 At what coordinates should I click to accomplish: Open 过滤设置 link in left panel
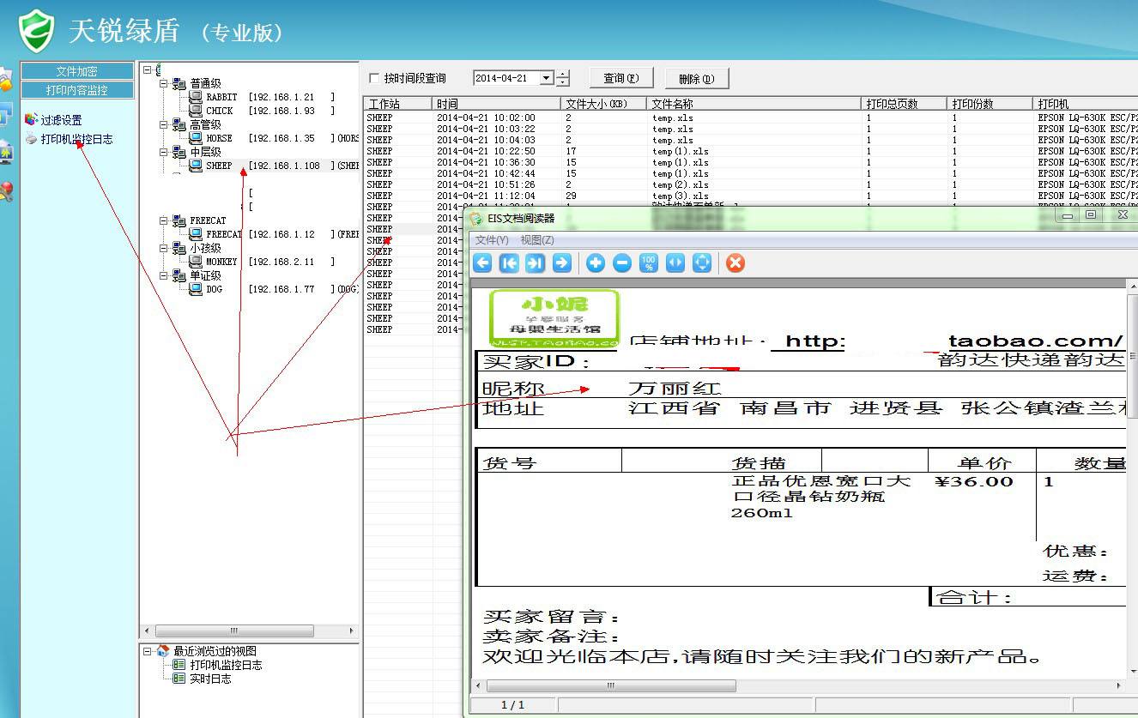pyautogui.click(x=62, y=120)
